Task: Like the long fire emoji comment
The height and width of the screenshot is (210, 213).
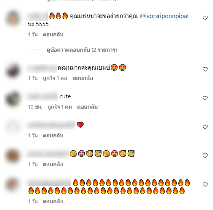Action: coord(205,184)
